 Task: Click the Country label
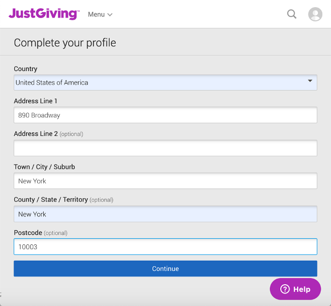[x=26, y=69]
